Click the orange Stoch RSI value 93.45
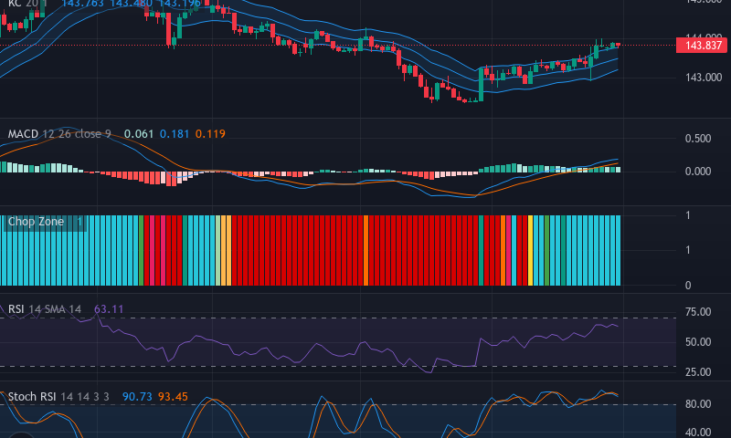731x438 pixels. point(173,397)
